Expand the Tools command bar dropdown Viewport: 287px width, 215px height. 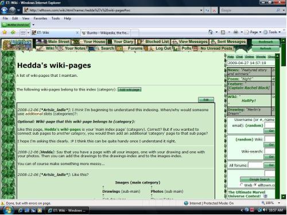(x=280, y=32)
